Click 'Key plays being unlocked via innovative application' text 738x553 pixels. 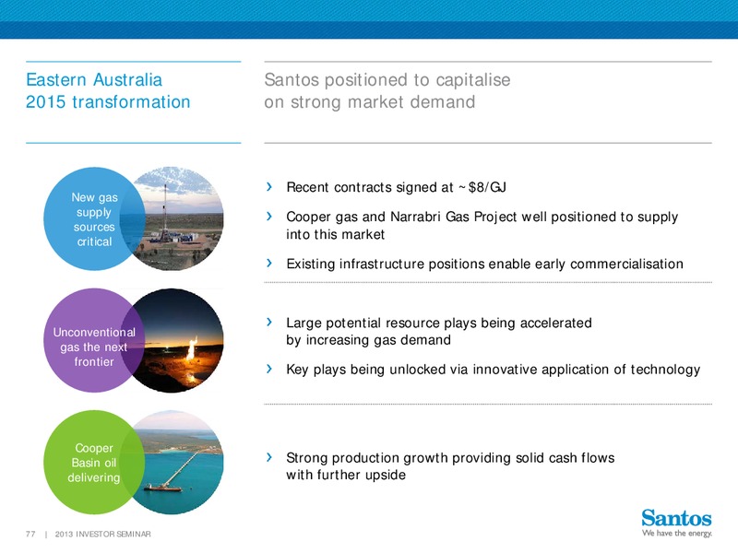pyautogui.click(x=494, y=370)
